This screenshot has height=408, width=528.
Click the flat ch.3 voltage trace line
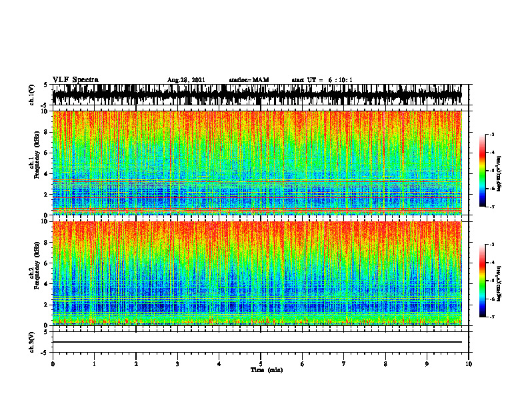point(257,342)
